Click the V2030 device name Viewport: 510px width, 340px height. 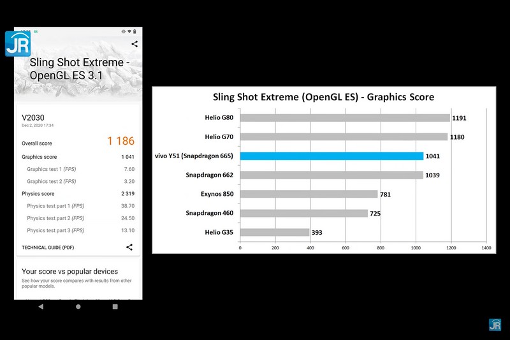[x=33, y=118]
